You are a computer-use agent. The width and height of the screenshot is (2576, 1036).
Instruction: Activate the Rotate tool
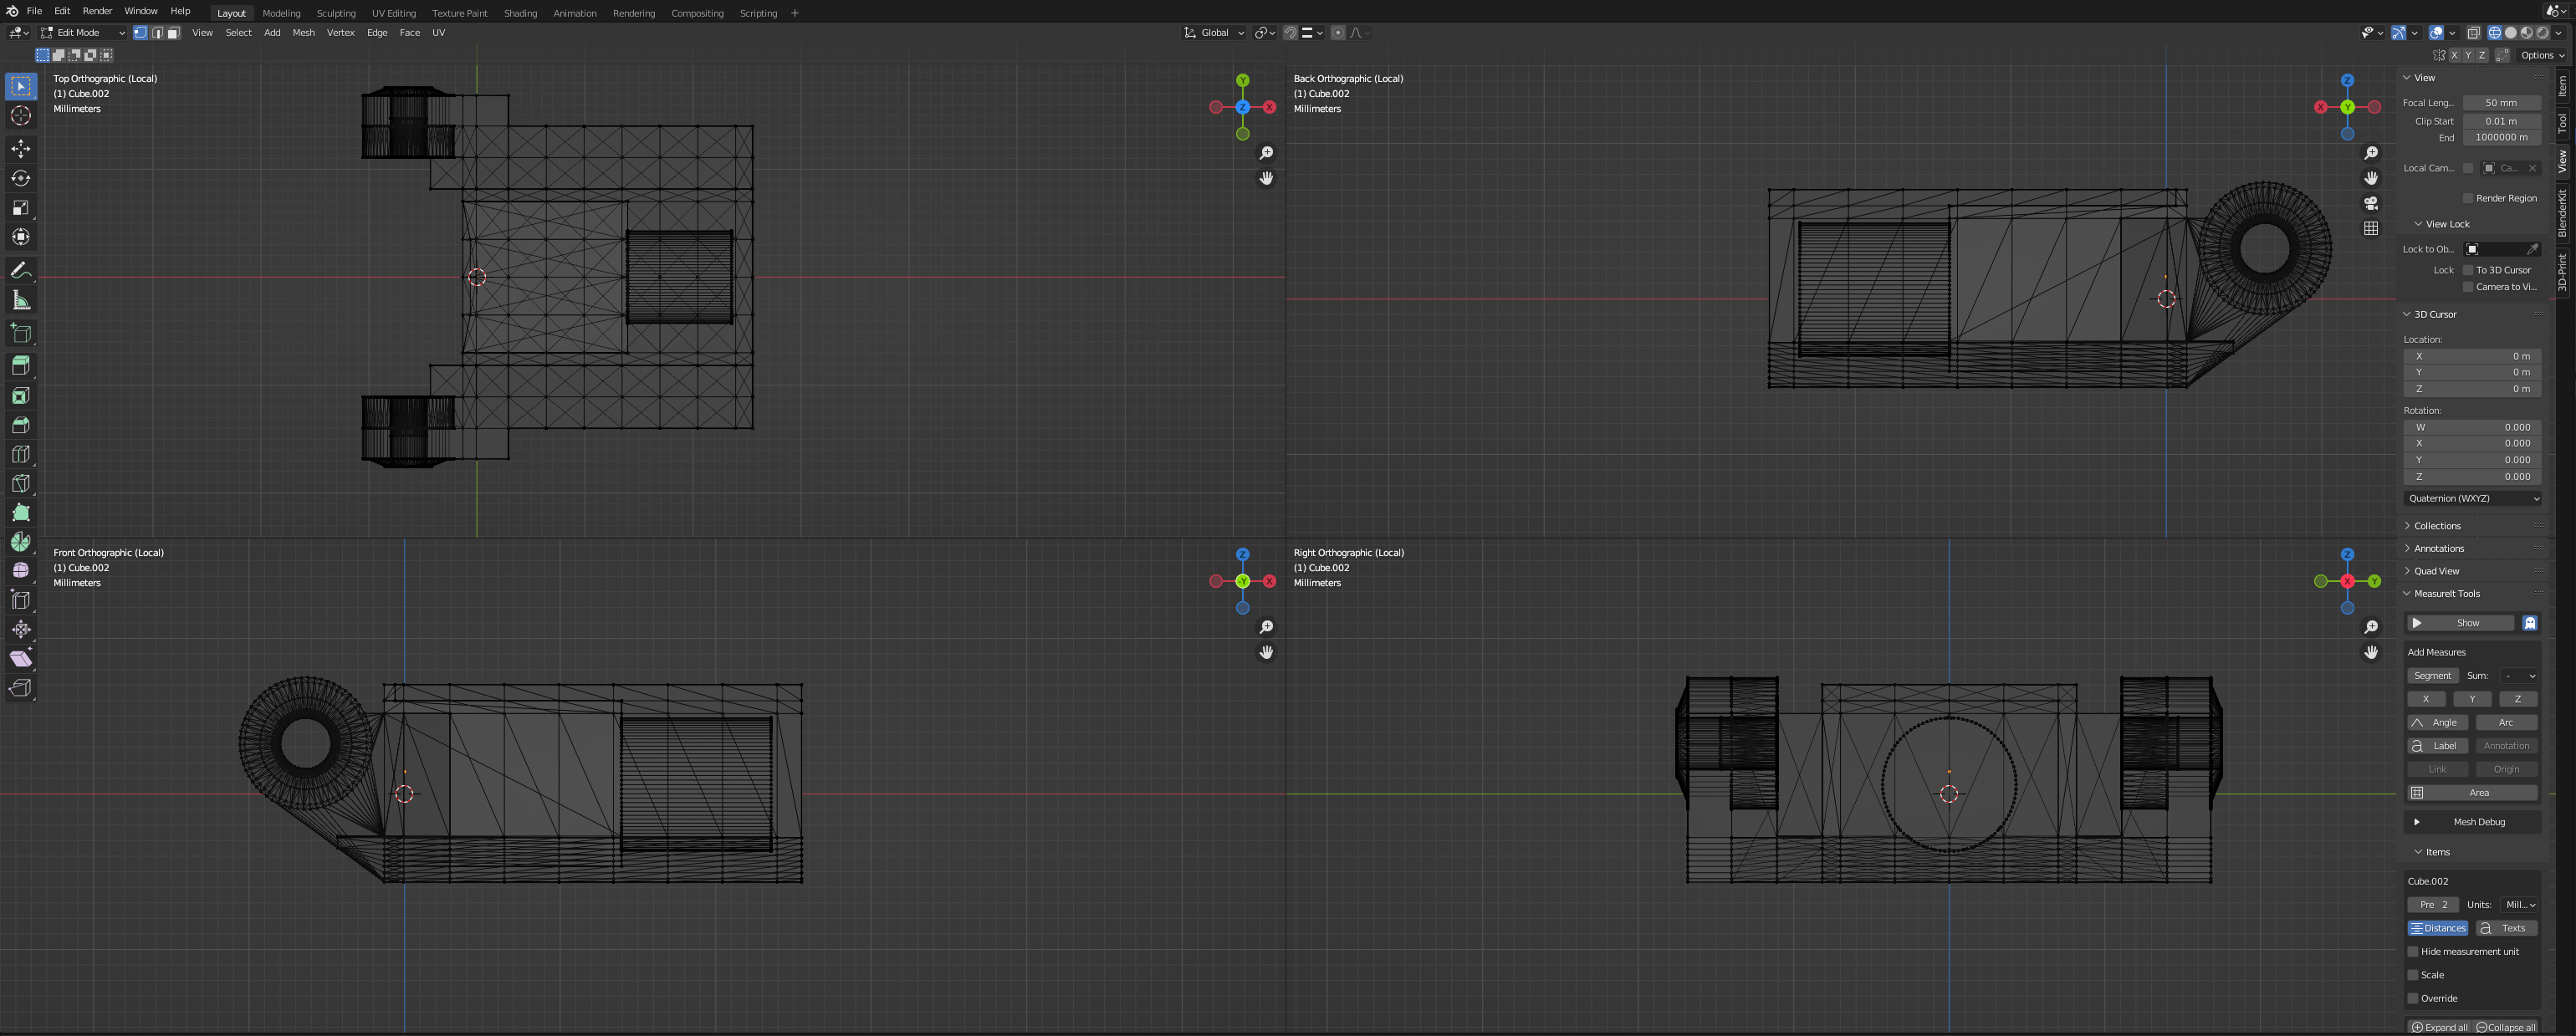[x=21, y=178]
